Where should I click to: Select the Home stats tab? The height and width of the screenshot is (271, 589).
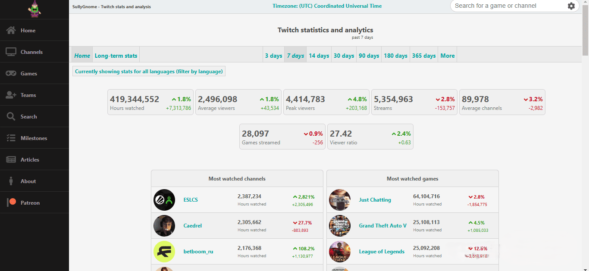82,56
